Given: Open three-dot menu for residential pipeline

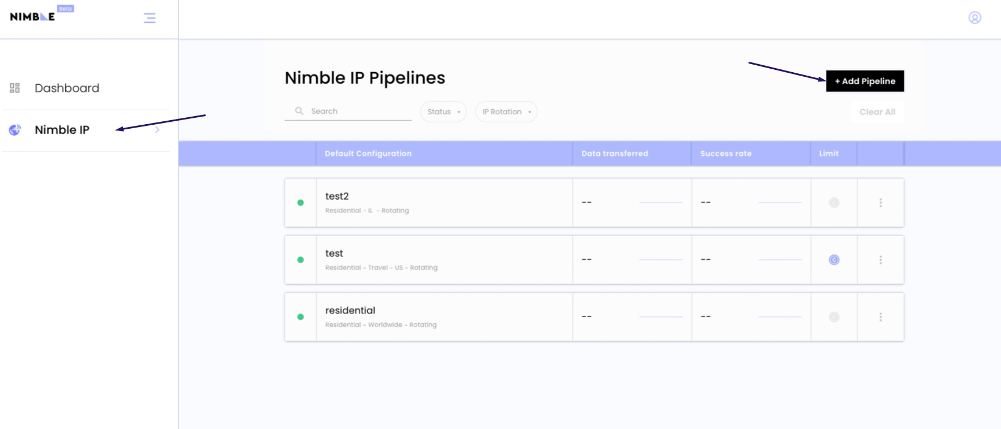Looking at the screenshot, I should 880,317.
